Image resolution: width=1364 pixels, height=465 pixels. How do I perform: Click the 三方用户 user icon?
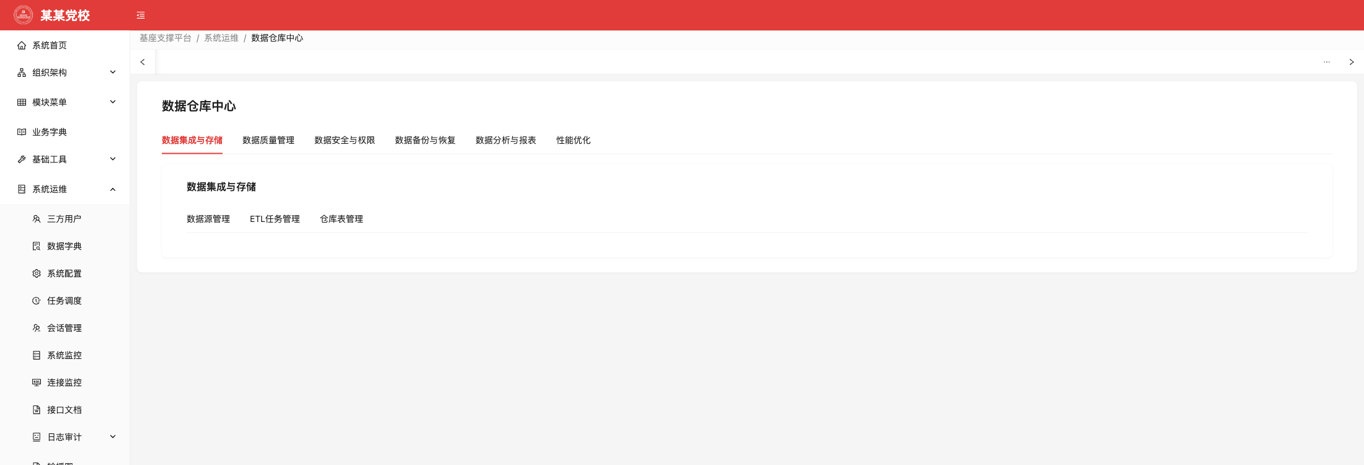click(37, 219)
